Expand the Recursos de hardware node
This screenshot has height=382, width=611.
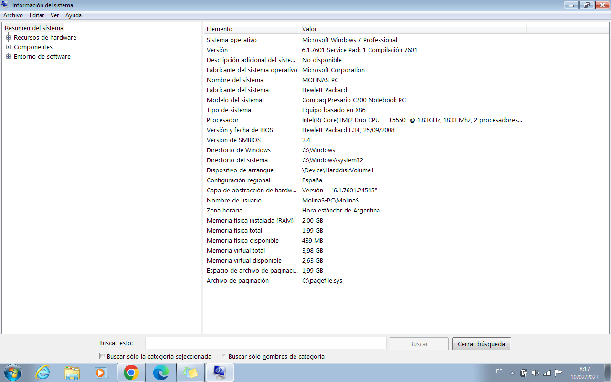click(x=8, y=37)
